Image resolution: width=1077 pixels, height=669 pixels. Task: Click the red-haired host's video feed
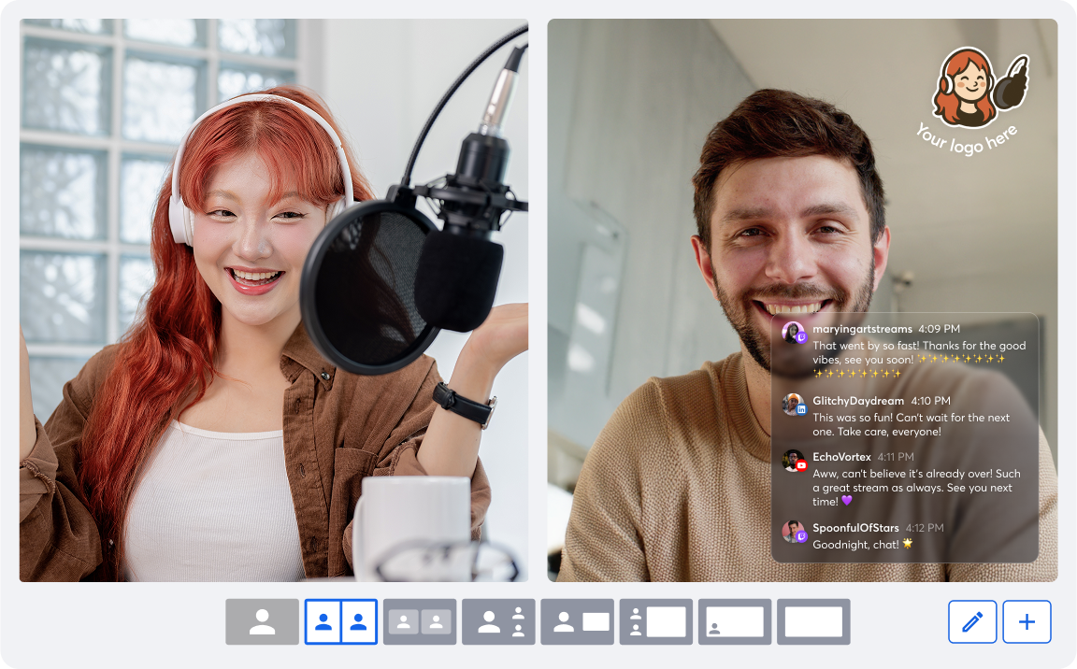tap(273, 300)
